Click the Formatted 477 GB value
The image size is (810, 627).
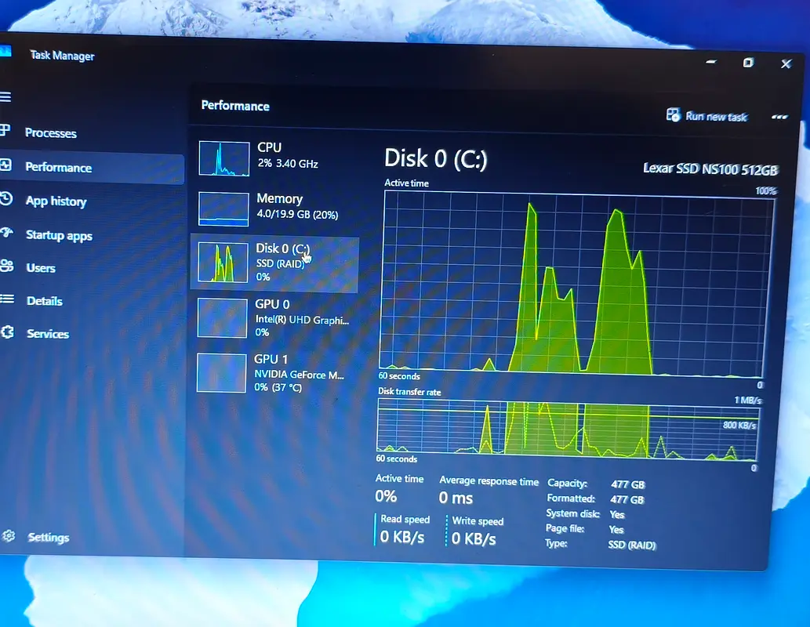627,499
